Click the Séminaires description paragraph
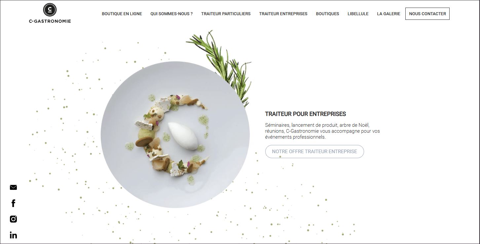480x244 pixels. (x=322, y=131)
